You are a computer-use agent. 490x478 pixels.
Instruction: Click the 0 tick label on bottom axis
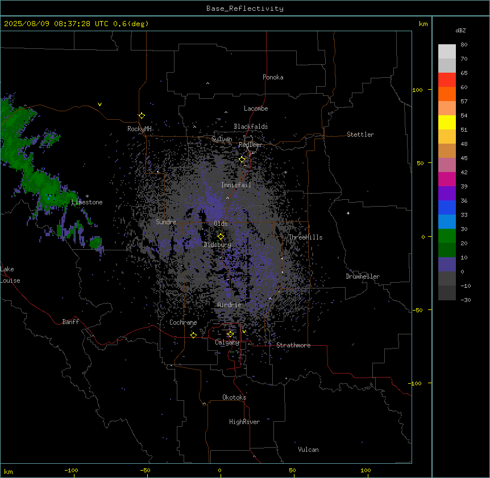tap(219, 470)
